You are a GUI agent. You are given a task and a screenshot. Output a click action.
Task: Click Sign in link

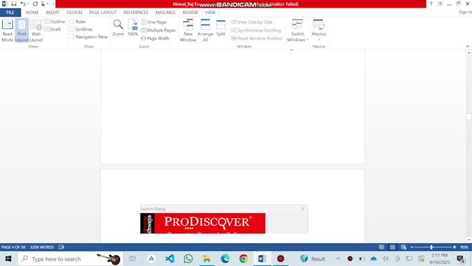tap(465, 12)
